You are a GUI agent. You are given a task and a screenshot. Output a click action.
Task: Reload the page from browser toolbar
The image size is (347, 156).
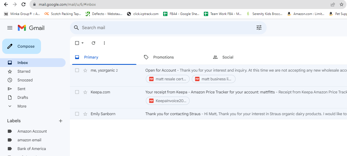[23, 4]
